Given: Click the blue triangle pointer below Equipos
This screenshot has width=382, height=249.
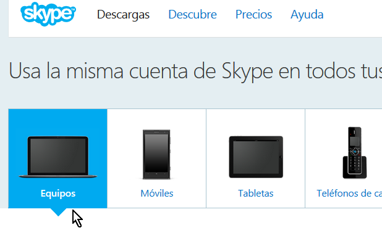Looking at the screenshot, I should pyautogui.click(x=58, y=212).
